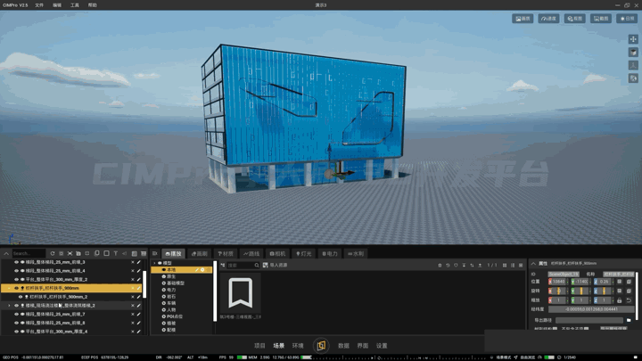The height and width of the screenshot is (361, 642).
Task: Open the 工具 menu
Action: 75,5
